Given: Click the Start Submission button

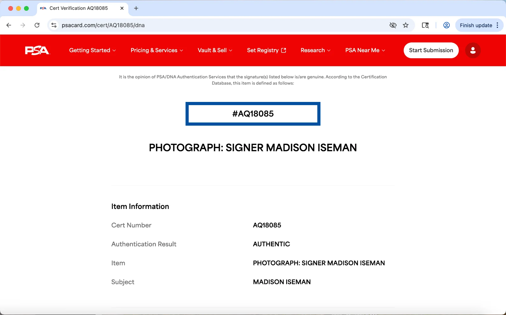Looking at the screenshot, I should 431,50.
